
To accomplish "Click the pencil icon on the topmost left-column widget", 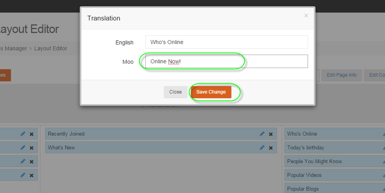I will pyautogui.click(x=23, y=134).
